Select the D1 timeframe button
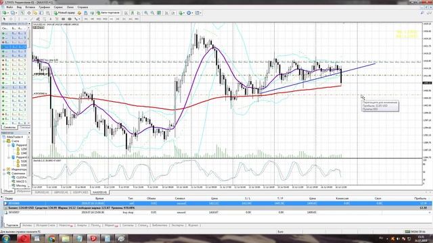 (124, 19)
